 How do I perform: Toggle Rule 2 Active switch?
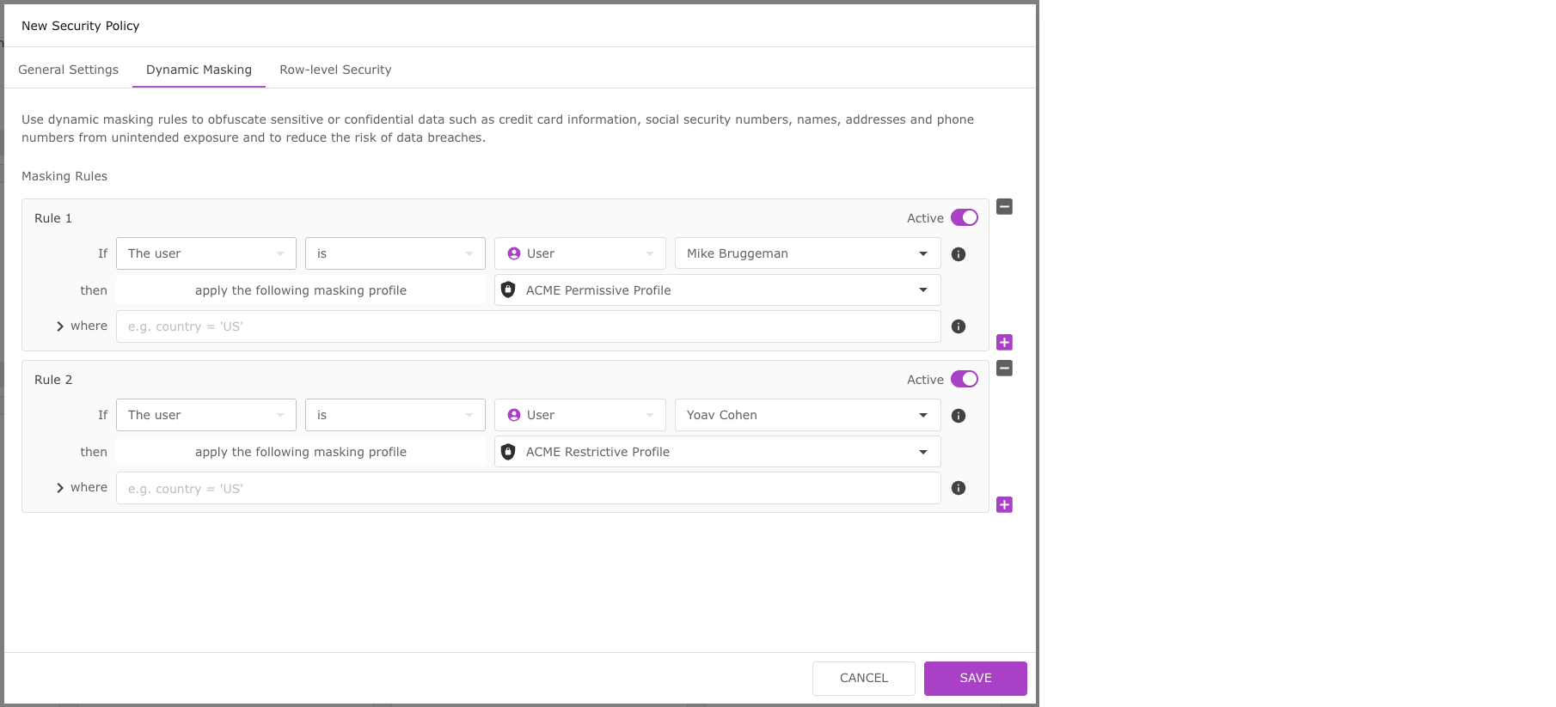tap(965, 379)
